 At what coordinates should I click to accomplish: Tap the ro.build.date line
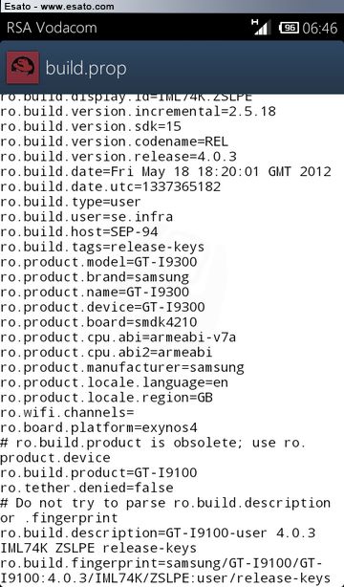point(165,171)
